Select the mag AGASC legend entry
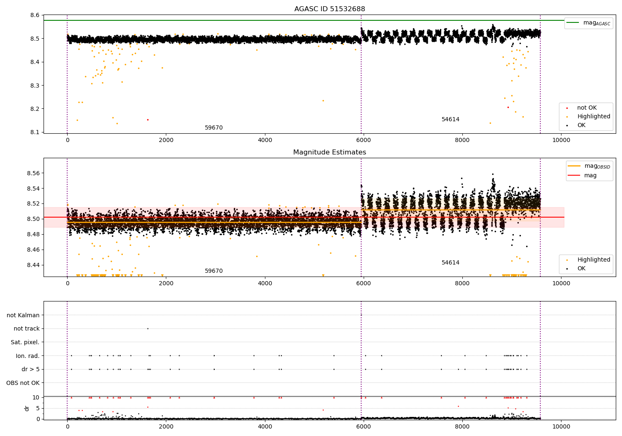This screenshot has height=436, width=622. pyautogui.click(x=588, y=23)
